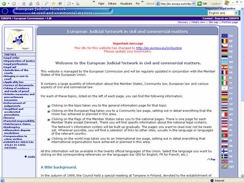The image size is (244, 183).
Task: Select the Maltese flag labeled MT
Action: 225,114
